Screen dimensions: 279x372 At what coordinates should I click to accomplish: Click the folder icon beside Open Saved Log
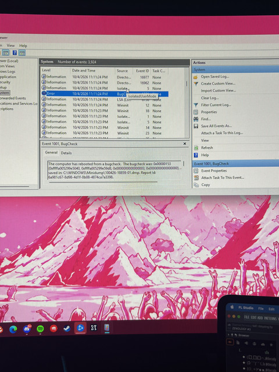click(196, 77)
